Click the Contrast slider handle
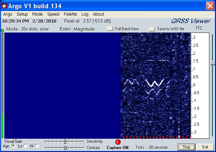216x152 pixels. [x=65, y=148]
